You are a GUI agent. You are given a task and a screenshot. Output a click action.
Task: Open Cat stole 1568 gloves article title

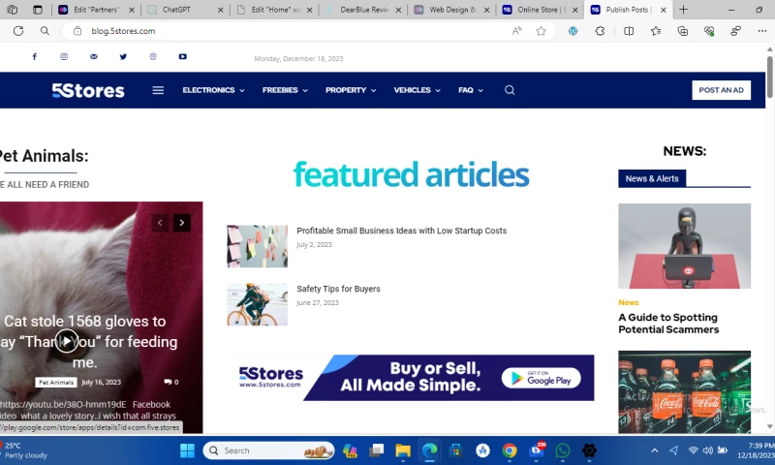click(x=88, y=341)
